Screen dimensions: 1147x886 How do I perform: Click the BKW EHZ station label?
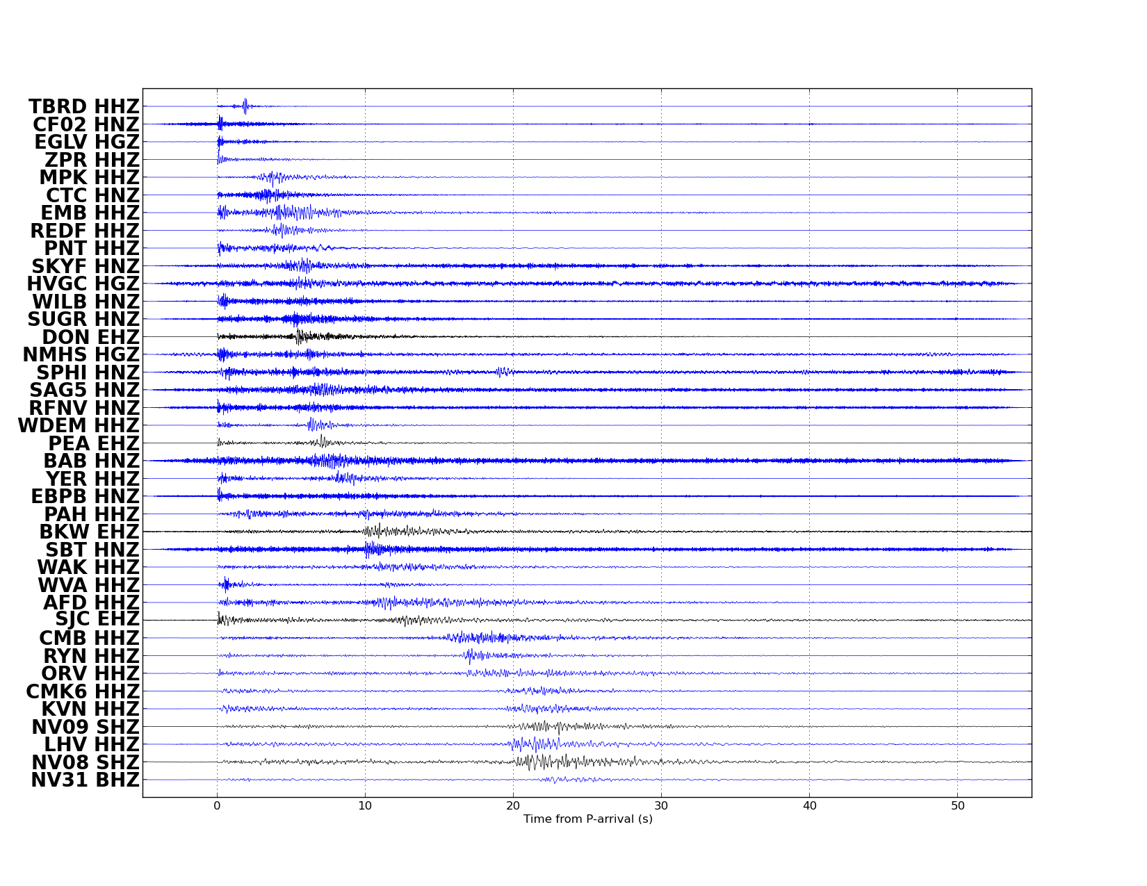pyautogui.click(x=90, y=532)
